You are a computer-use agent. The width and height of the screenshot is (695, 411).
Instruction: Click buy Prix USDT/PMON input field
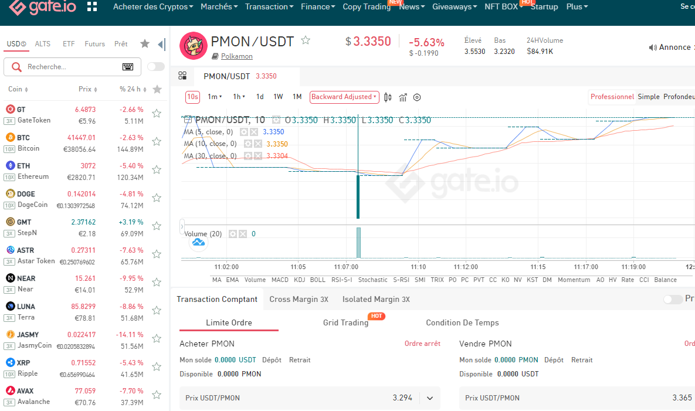pos(310,398)
